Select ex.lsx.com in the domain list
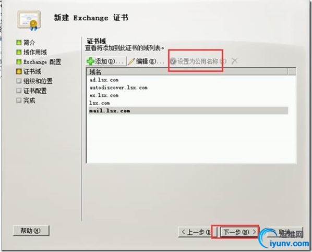Image resolution: width=312 pixels, height=252 pixels. pos(188,95)
